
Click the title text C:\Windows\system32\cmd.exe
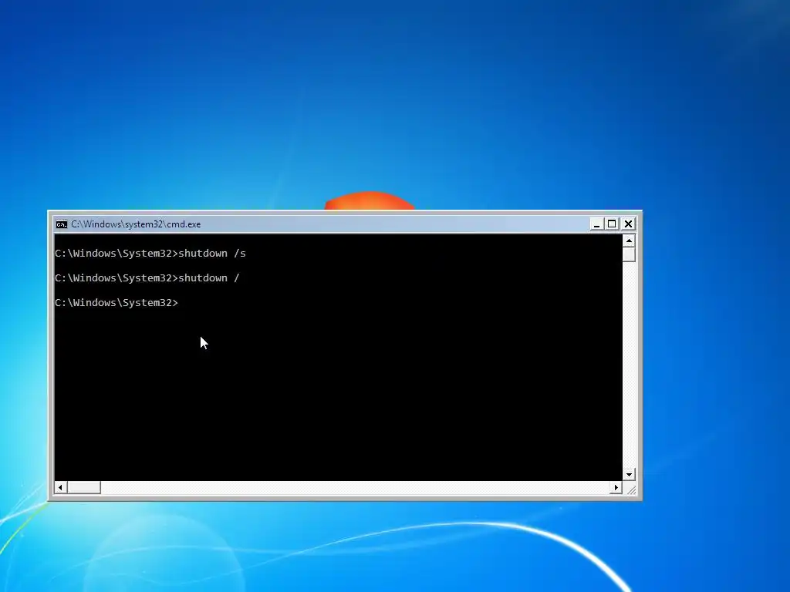coord(136,224)
